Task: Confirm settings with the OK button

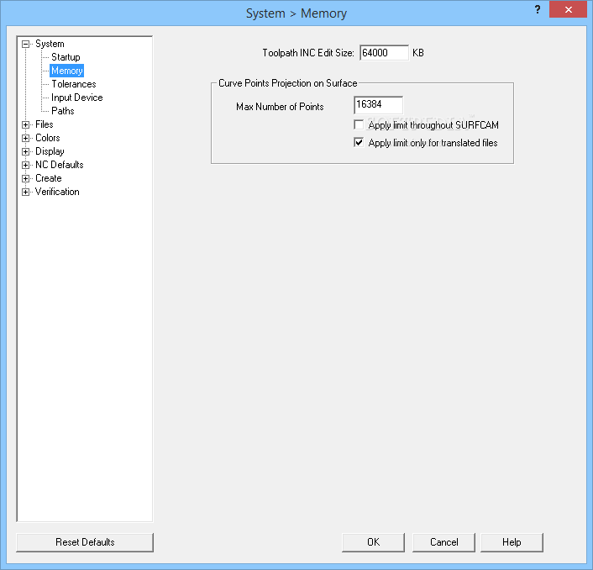Action: (x=373, y=542)
